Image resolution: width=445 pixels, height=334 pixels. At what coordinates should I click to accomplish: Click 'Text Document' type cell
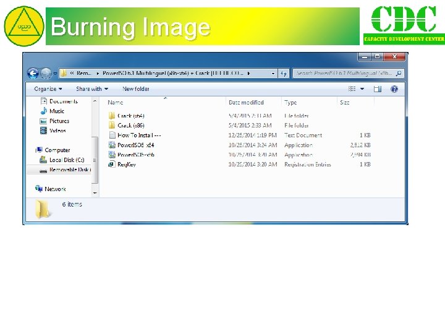(303, 135)
